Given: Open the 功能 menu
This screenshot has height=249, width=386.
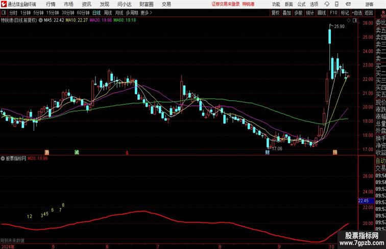Looking at the screenshot, I should click(276, 4).
